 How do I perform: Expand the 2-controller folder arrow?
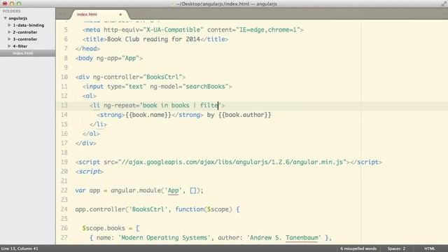9,32
